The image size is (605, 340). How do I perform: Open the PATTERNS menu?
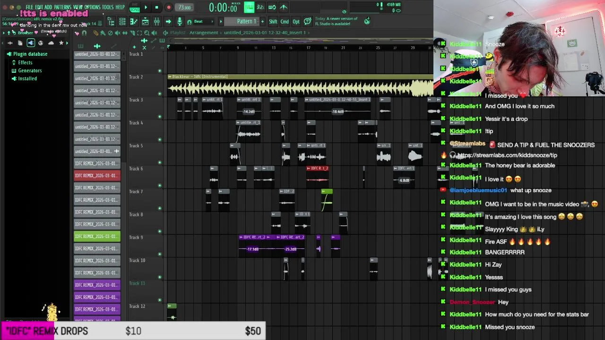(x=63, y=7)
